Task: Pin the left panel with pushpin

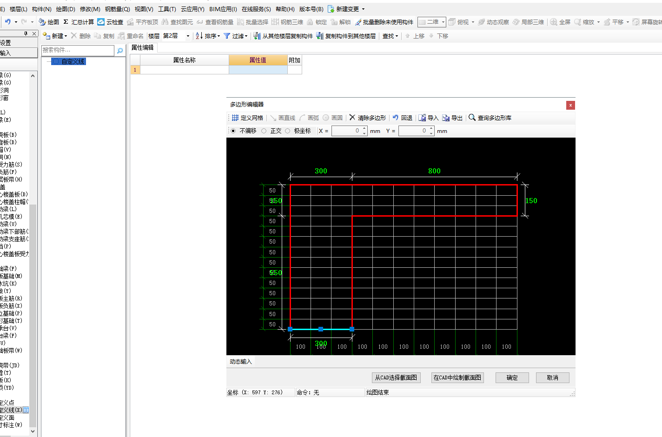Action: (x=26, y=33)
